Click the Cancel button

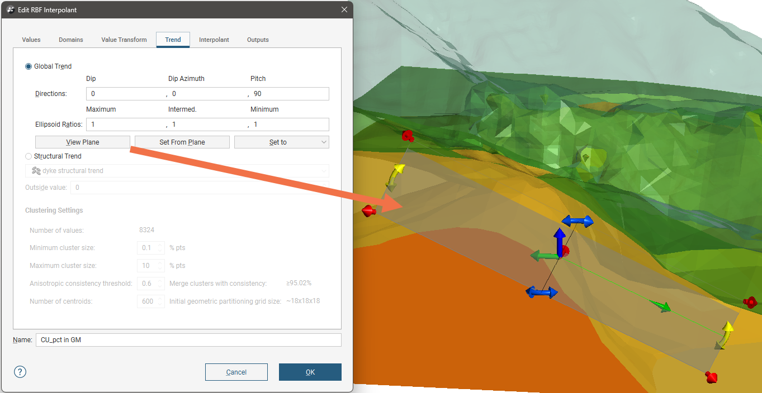click(x=236, y=372)
